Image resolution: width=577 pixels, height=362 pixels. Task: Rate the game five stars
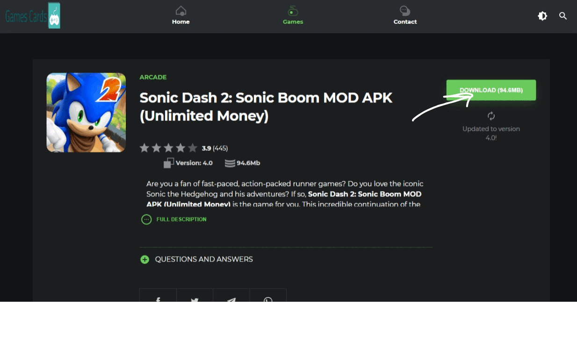point(193,149)
